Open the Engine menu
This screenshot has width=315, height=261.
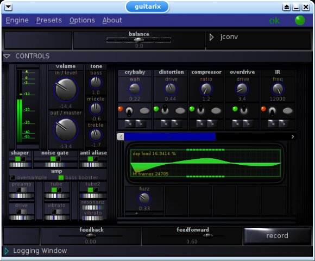click(x=17, y=20)
